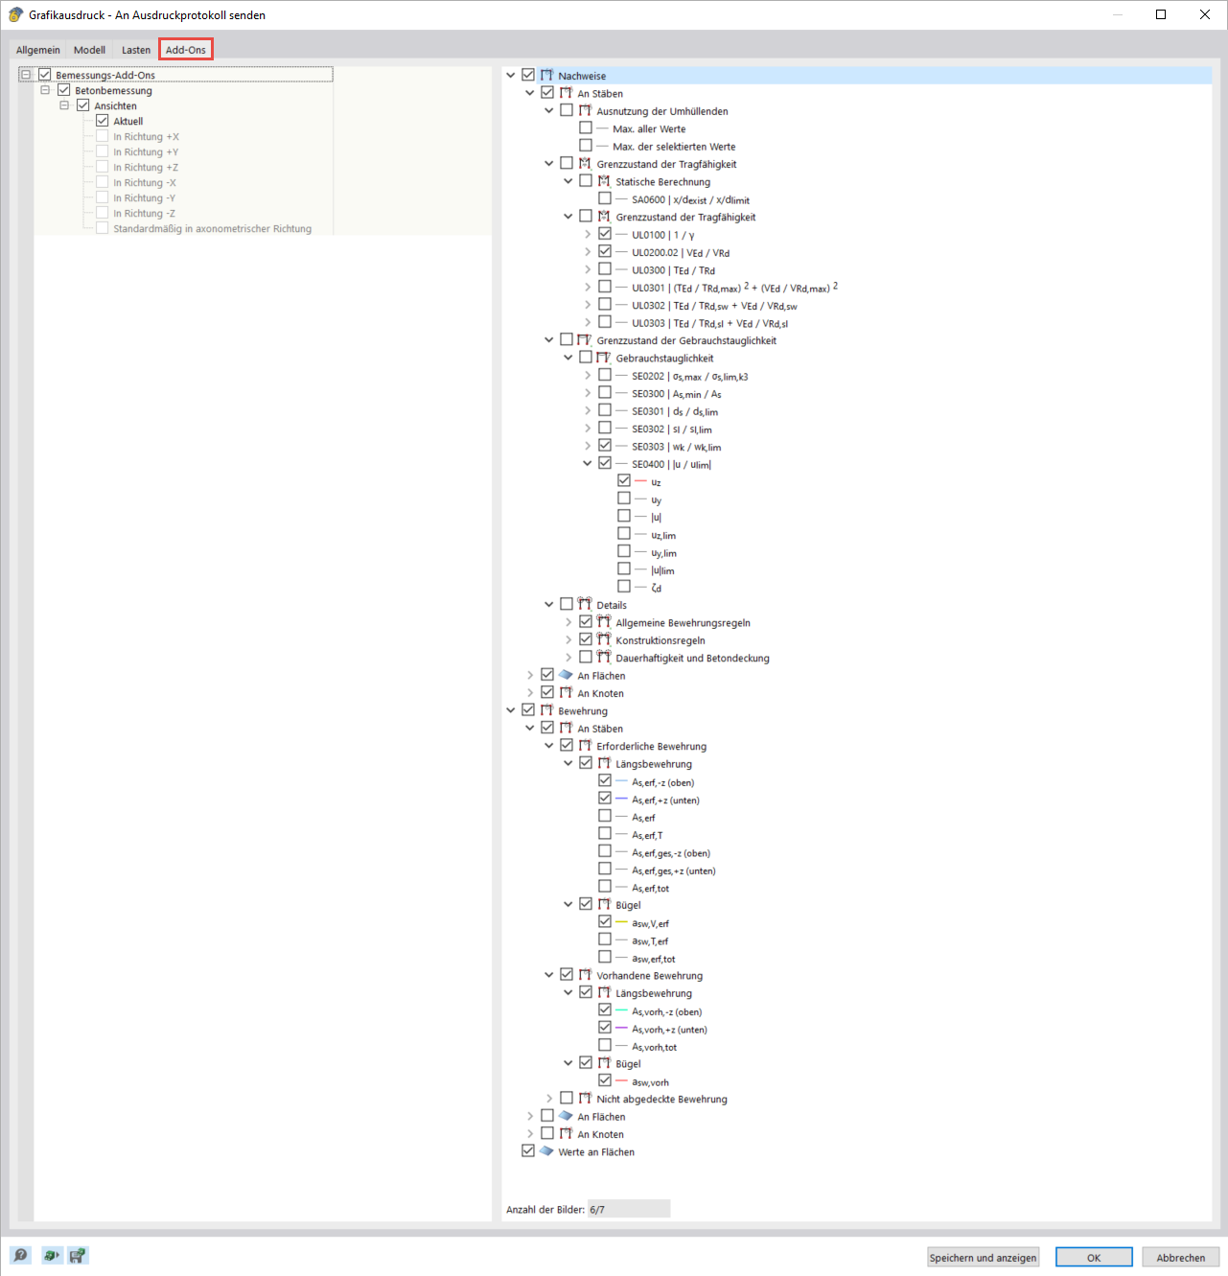Select the Nachweise tree item icon
The height and width of the screenshot is (1276, 1228).
546,74
